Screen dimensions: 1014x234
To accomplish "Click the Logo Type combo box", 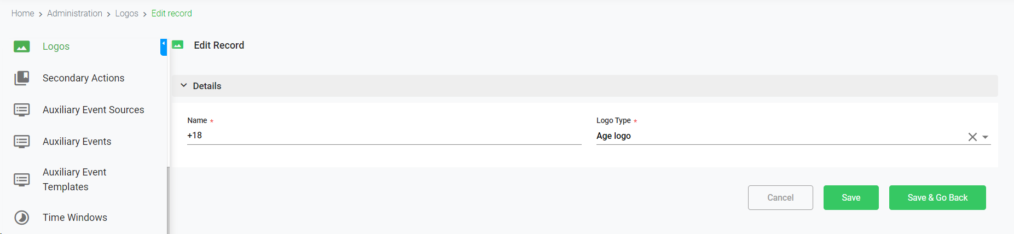I will coord(777,136).
